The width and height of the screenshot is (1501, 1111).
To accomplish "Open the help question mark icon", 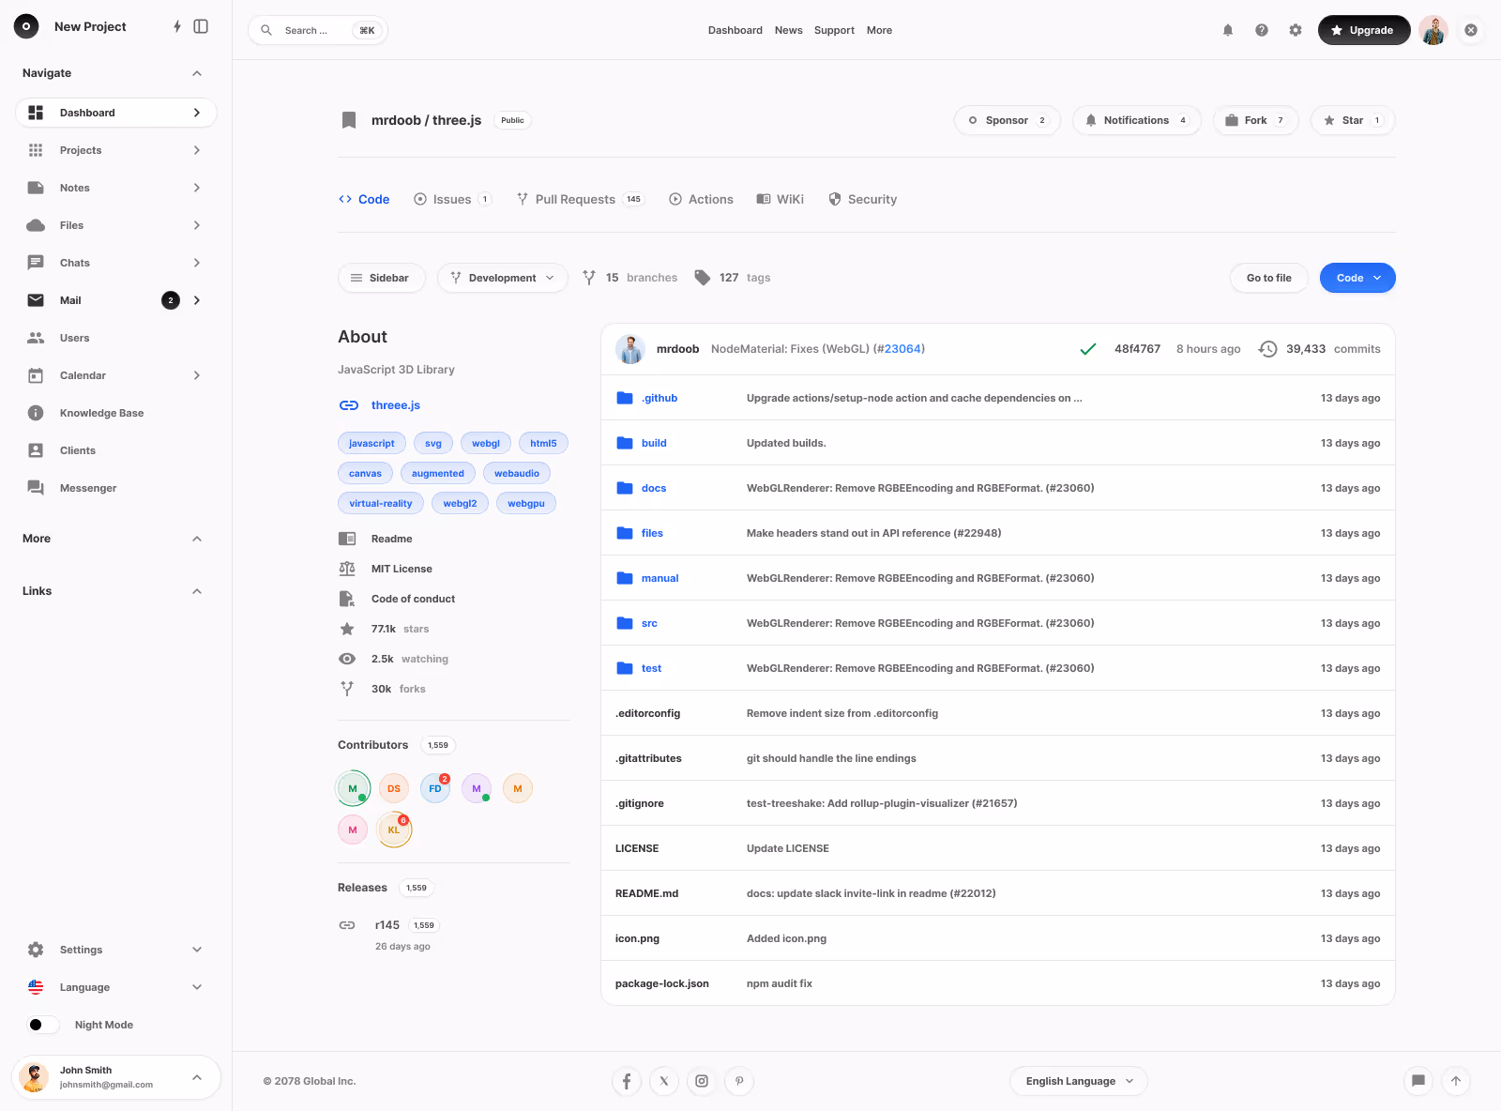I will point(1262,30).
